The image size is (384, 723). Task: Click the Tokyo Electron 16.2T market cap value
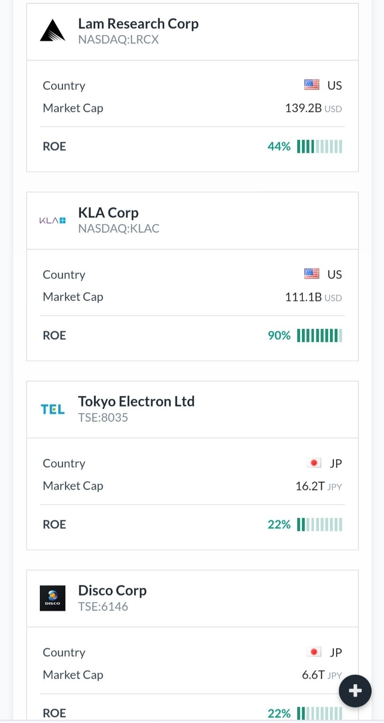pos(310,486)
